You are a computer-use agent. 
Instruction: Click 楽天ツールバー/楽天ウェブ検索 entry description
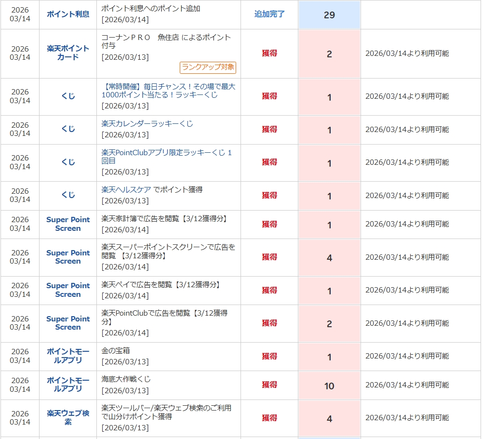pos(166,412)
